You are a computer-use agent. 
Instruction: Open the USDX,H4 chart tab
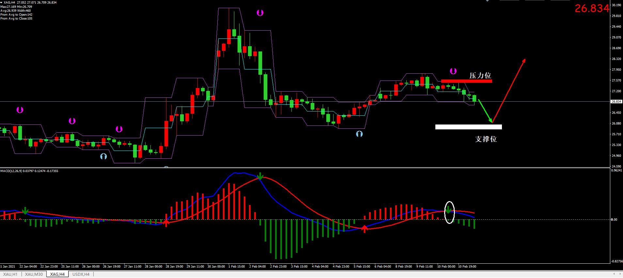pos(81,274)
